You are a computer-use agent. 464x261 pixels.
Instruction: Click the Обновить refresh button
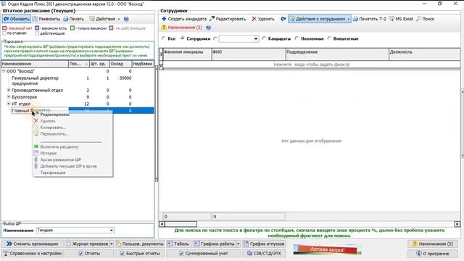(17, 19)
